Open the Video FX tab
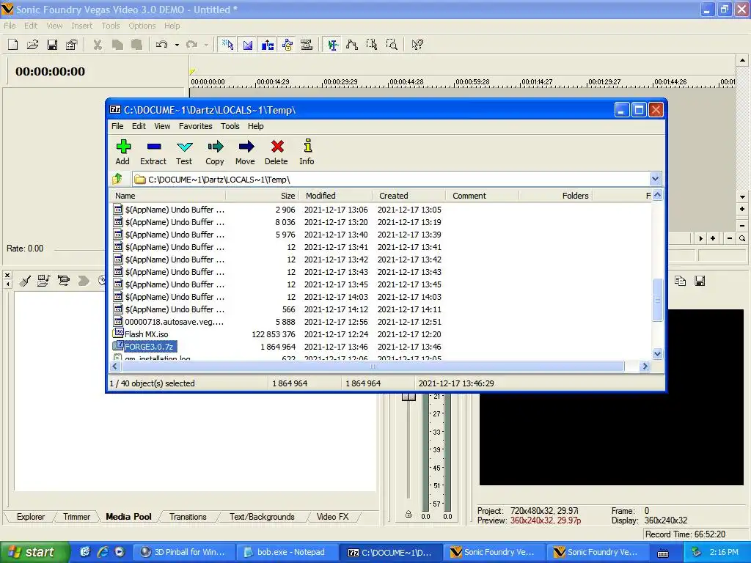 click(332, 517)
